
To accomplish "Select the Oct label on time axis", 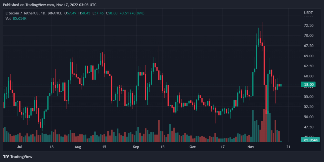I will click(192, 147).
